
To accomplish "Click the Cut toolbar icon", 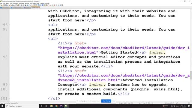I will tap(15, 5).
